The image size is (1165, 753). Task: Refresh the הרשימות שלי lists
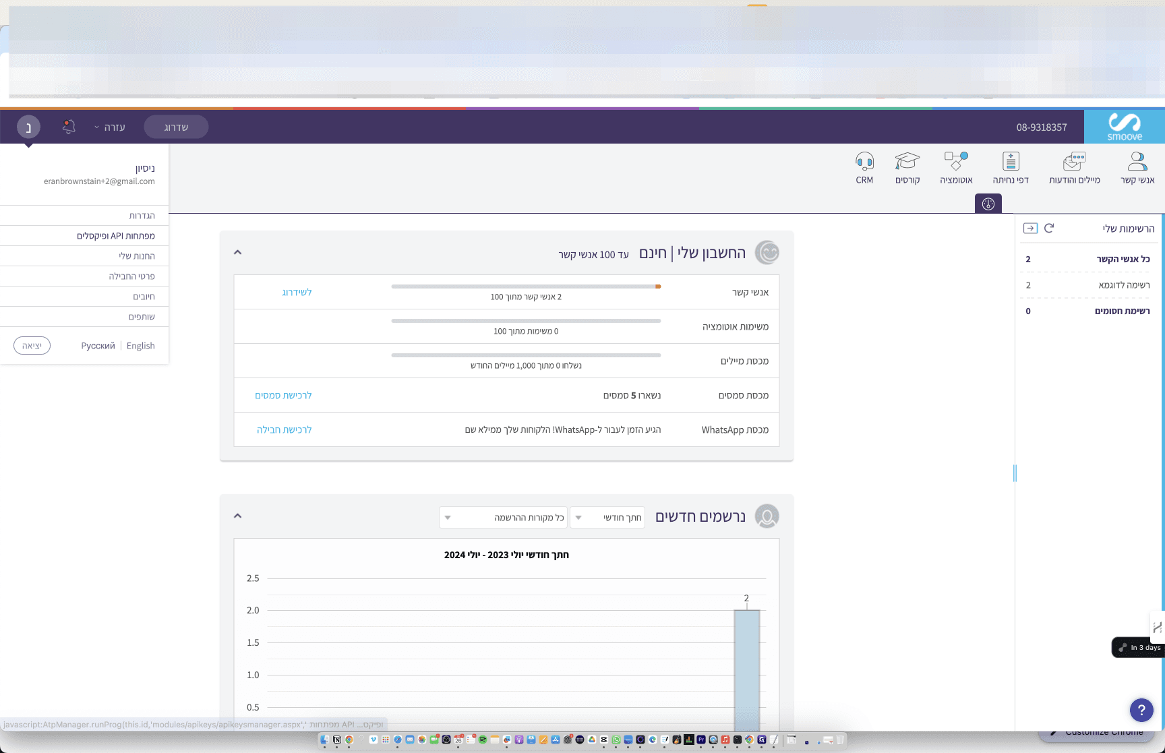click(1049, 228)
